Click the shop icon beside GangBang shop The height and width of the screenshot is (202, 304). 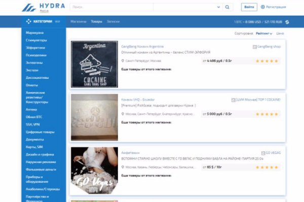coord(254,46)
